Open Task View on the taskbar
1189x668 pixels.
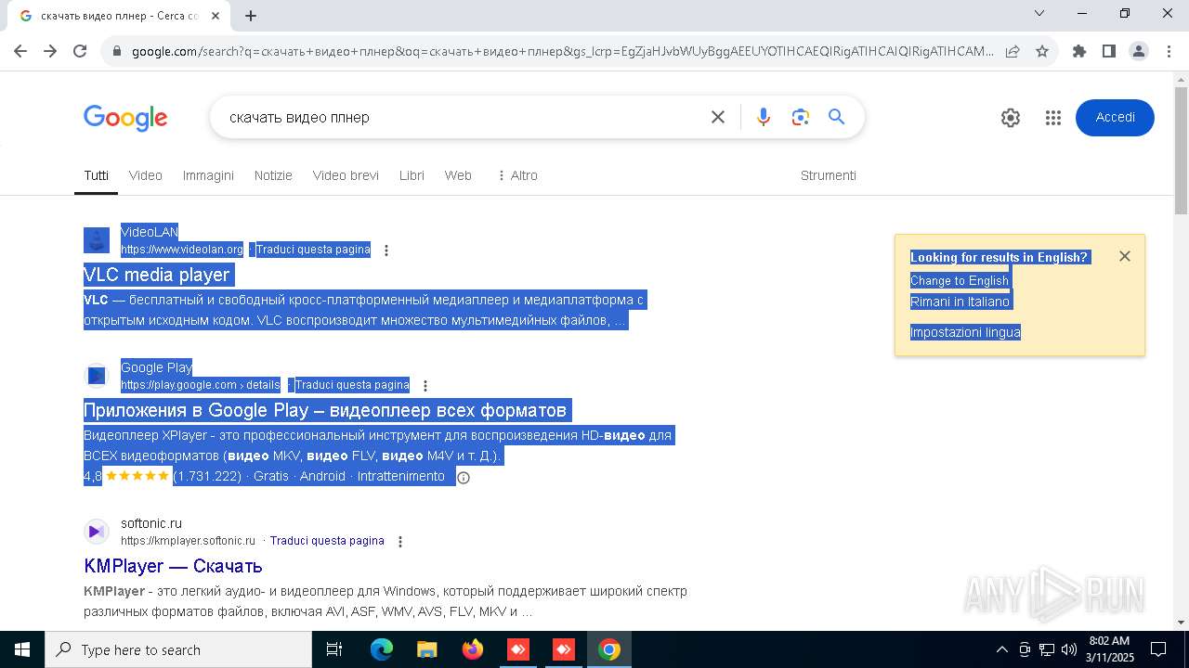(334, 649)
